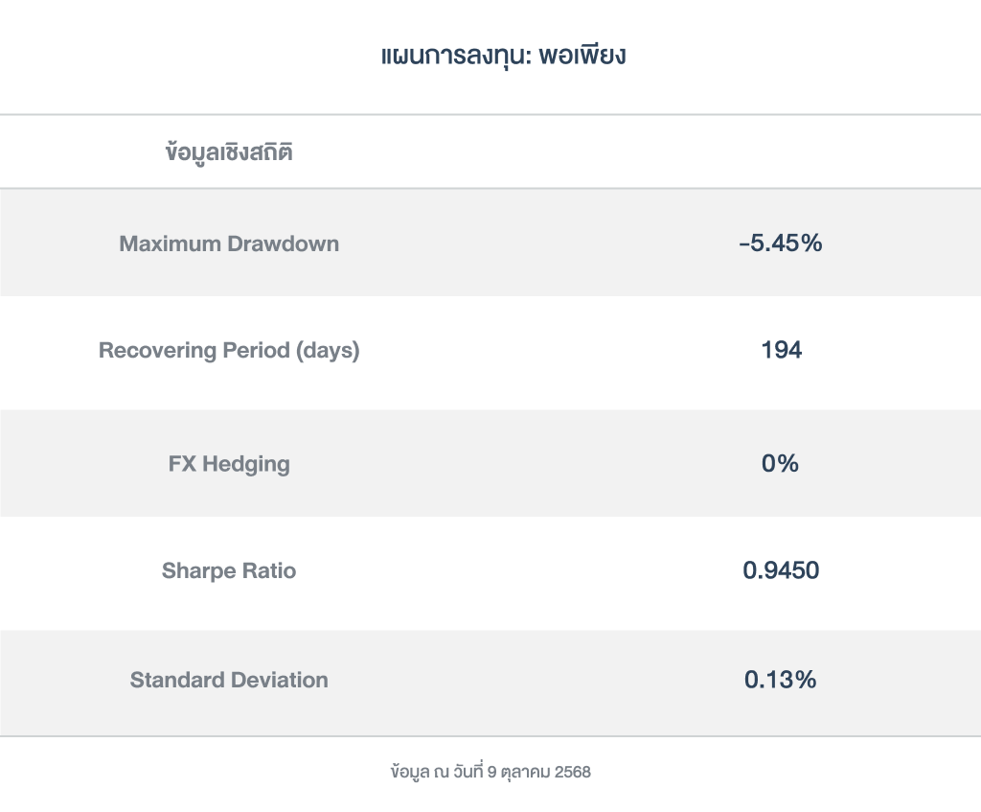Click the Standard Deviation label
This screenshot has height=812, width=981.
coord(229,681)
